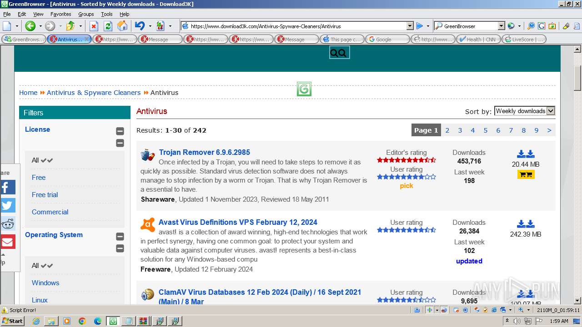This screenshot has width=582, height=327.
Task: Click the Up folder toolbar icon
Action: pyautogui.click(x=70, y=26)
